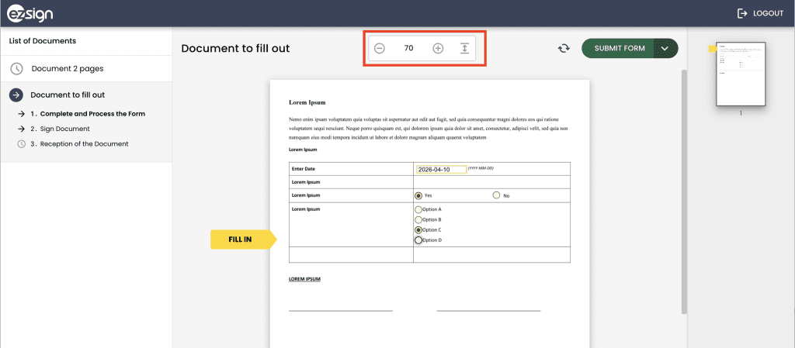This screenshot has height=348, width=795.
Task: Select the No radio button
Action: 497,195
